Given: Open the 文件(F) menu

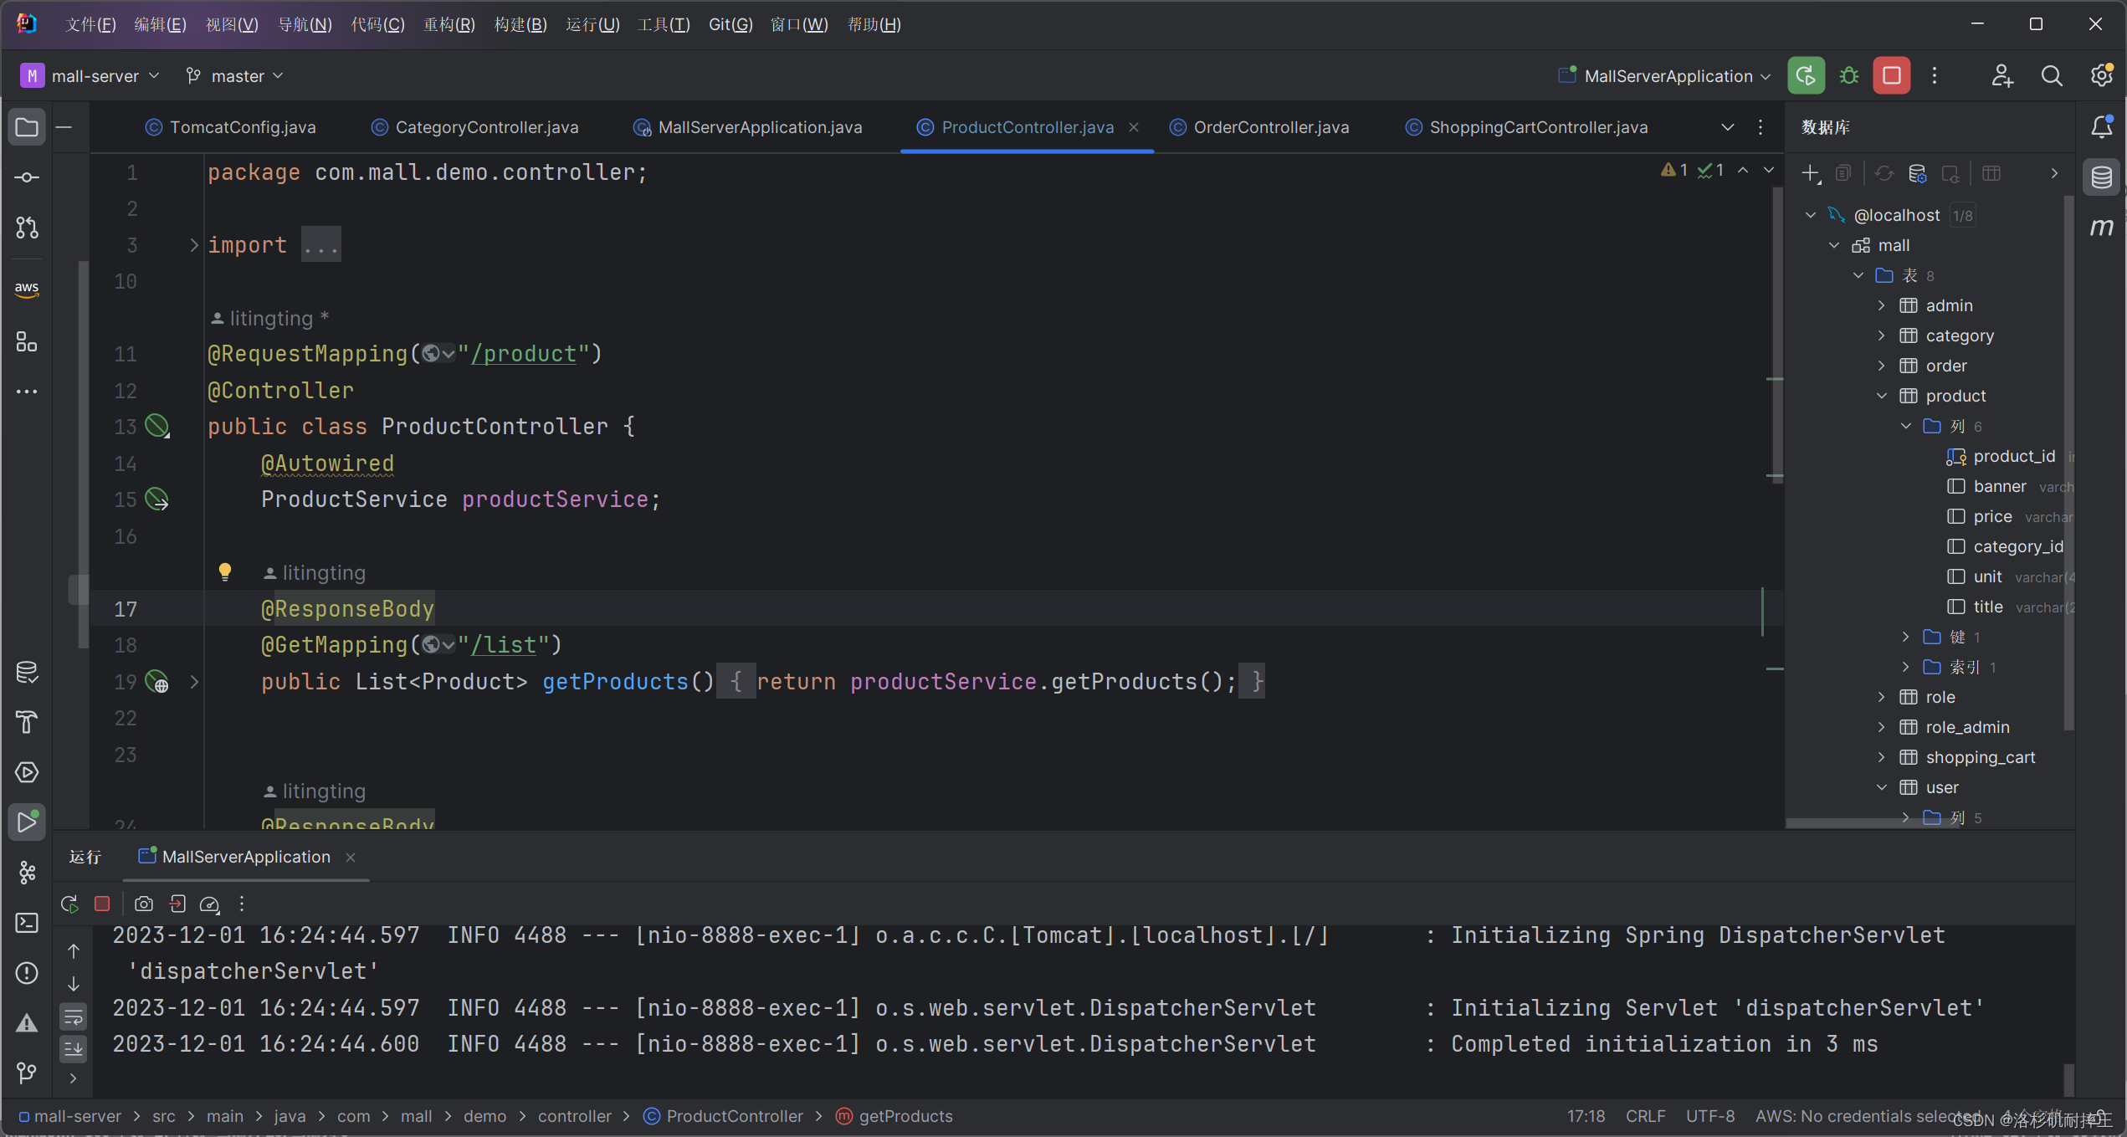Looking at the screenshot, I should tap(90, 24).
